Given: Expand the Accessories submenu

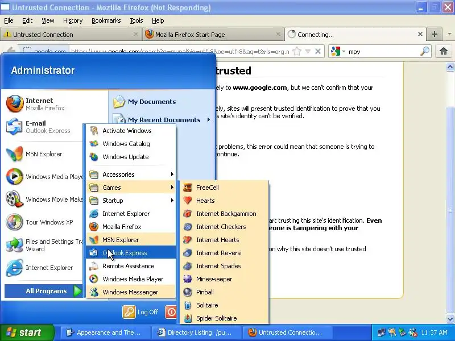Looking at the screenshot, I should [x=131, y=174].
